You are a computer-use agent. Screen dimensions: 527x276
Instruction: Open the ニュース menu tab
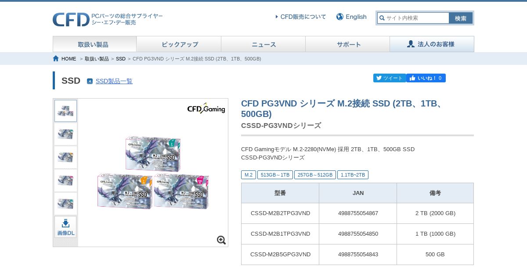point(263,44)
